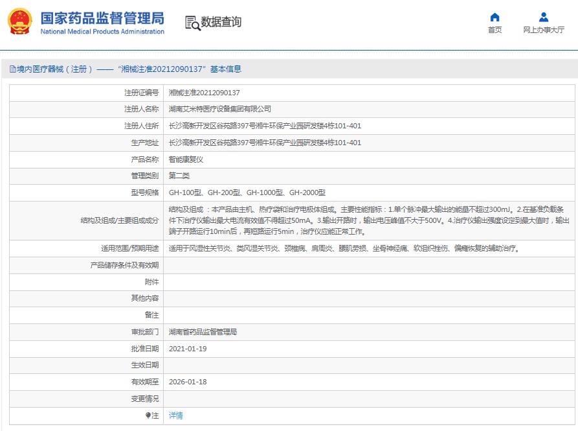Viewport: 578px width, 431px height.
Task: Click document icon beside 境内医疗器械 heading
Action: tap(13, 69)
